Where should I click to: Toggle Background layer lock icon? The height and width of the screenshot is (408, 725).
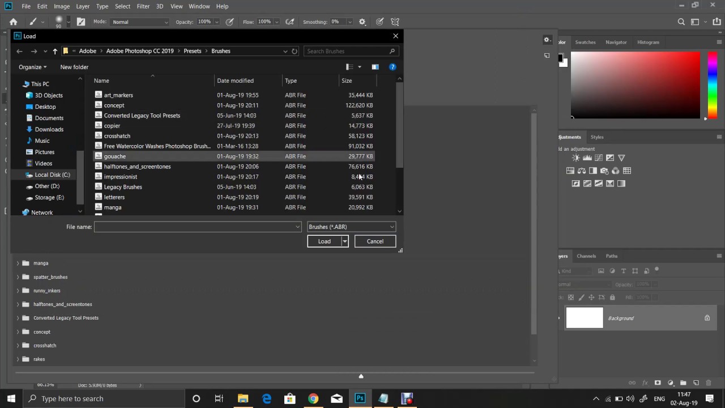(707, 318)
